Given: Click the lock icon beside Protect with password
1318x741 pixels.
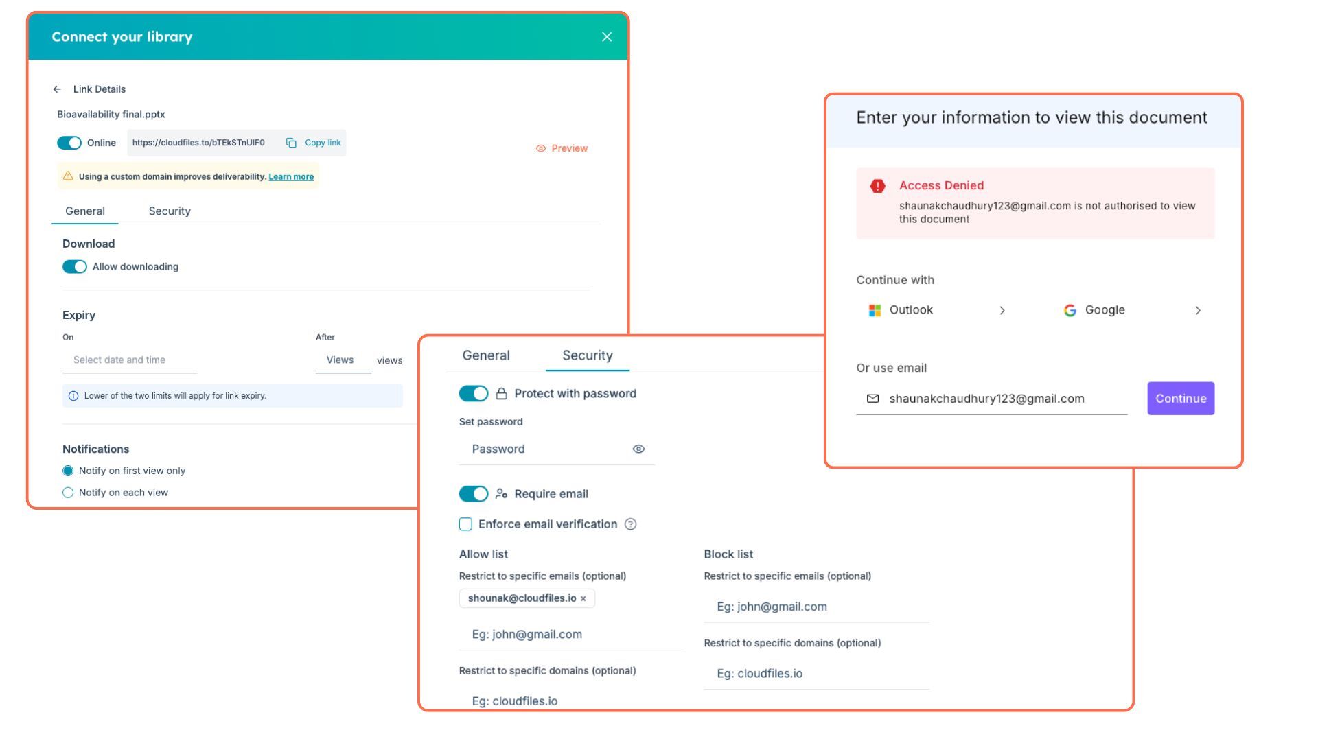Looking at the screenshot, I should [x=501, y=393].
